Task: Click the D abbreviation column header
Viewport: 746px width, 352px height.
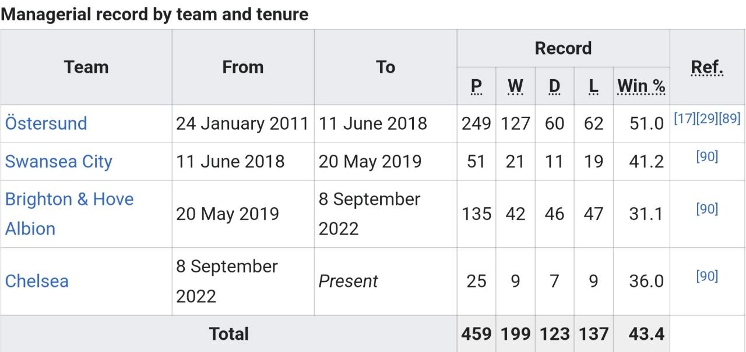Action: 554,86
